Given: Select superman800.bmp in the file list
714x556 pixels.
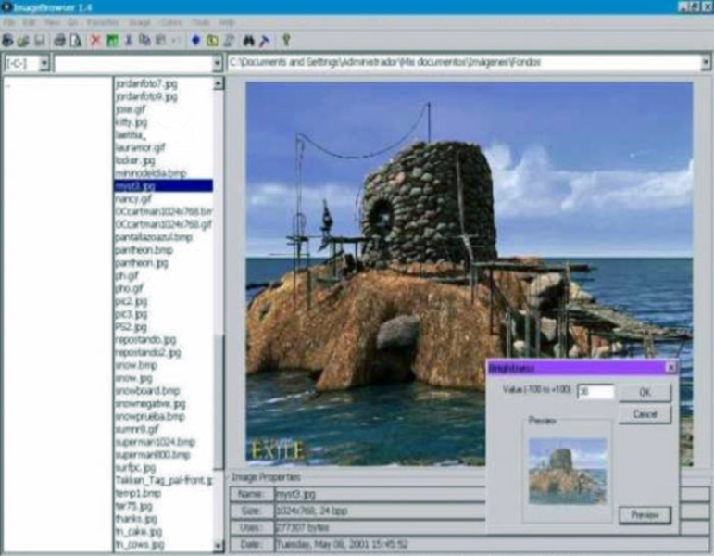Looking at the screenshot, I should 153,455.
